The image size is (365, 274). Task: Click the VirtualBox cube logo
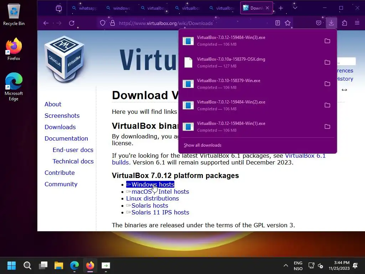(65, 59)
